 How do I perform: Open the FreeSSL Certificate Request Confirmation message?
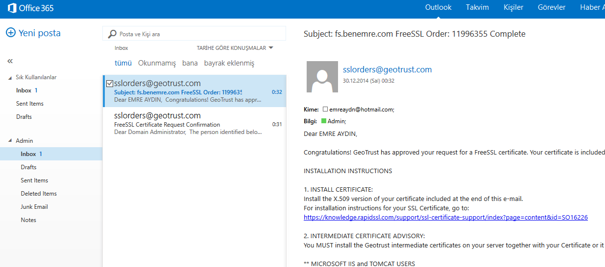click(x=194, y=124)
